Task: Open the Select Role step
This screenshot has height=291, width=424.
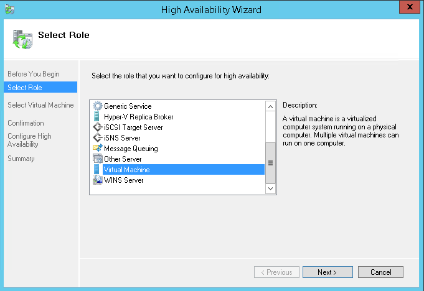Action: [x=40, y=87]
